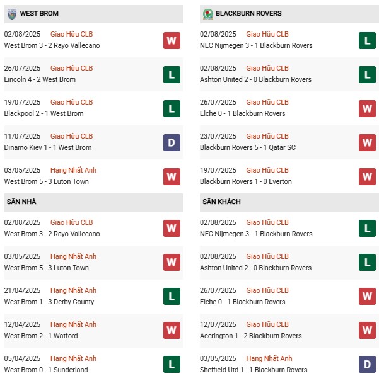Open the BLACKBURN ROVERS team header
Viewport: 379px width, 376px height.
(x=248, y=13)
